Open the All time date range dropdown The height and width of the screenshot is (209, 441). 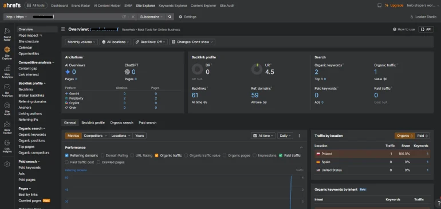(263, 136)
